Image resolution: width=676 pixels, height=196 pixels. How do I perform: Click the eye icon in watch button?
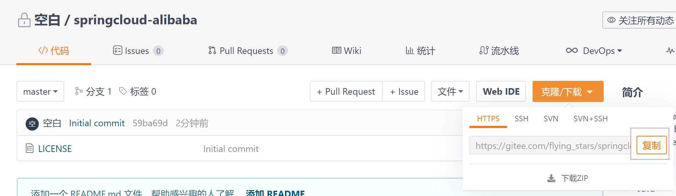coord(611,20)
